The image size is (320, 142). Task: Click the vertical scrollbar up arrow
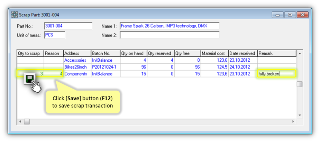pos(300,53)
